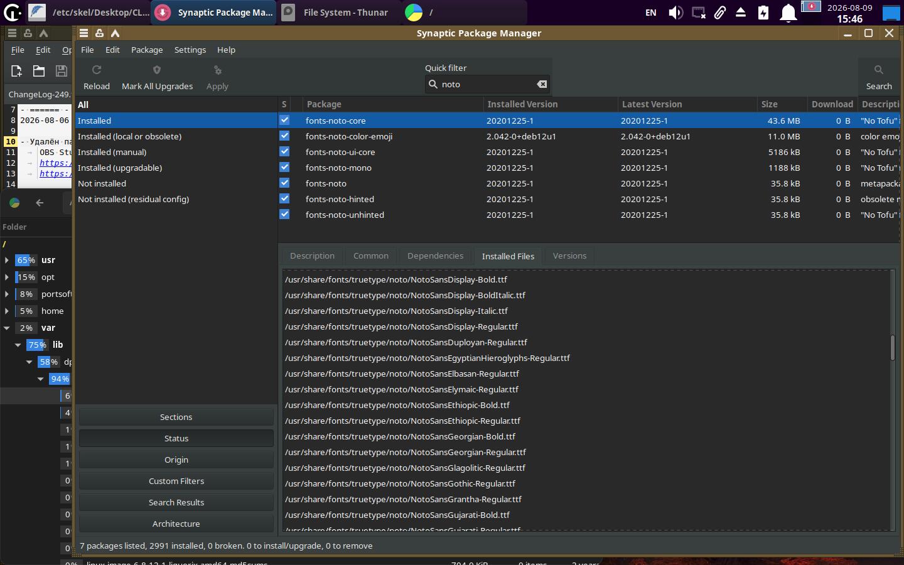Click the Origin filter button

click(x=176, y=460)
